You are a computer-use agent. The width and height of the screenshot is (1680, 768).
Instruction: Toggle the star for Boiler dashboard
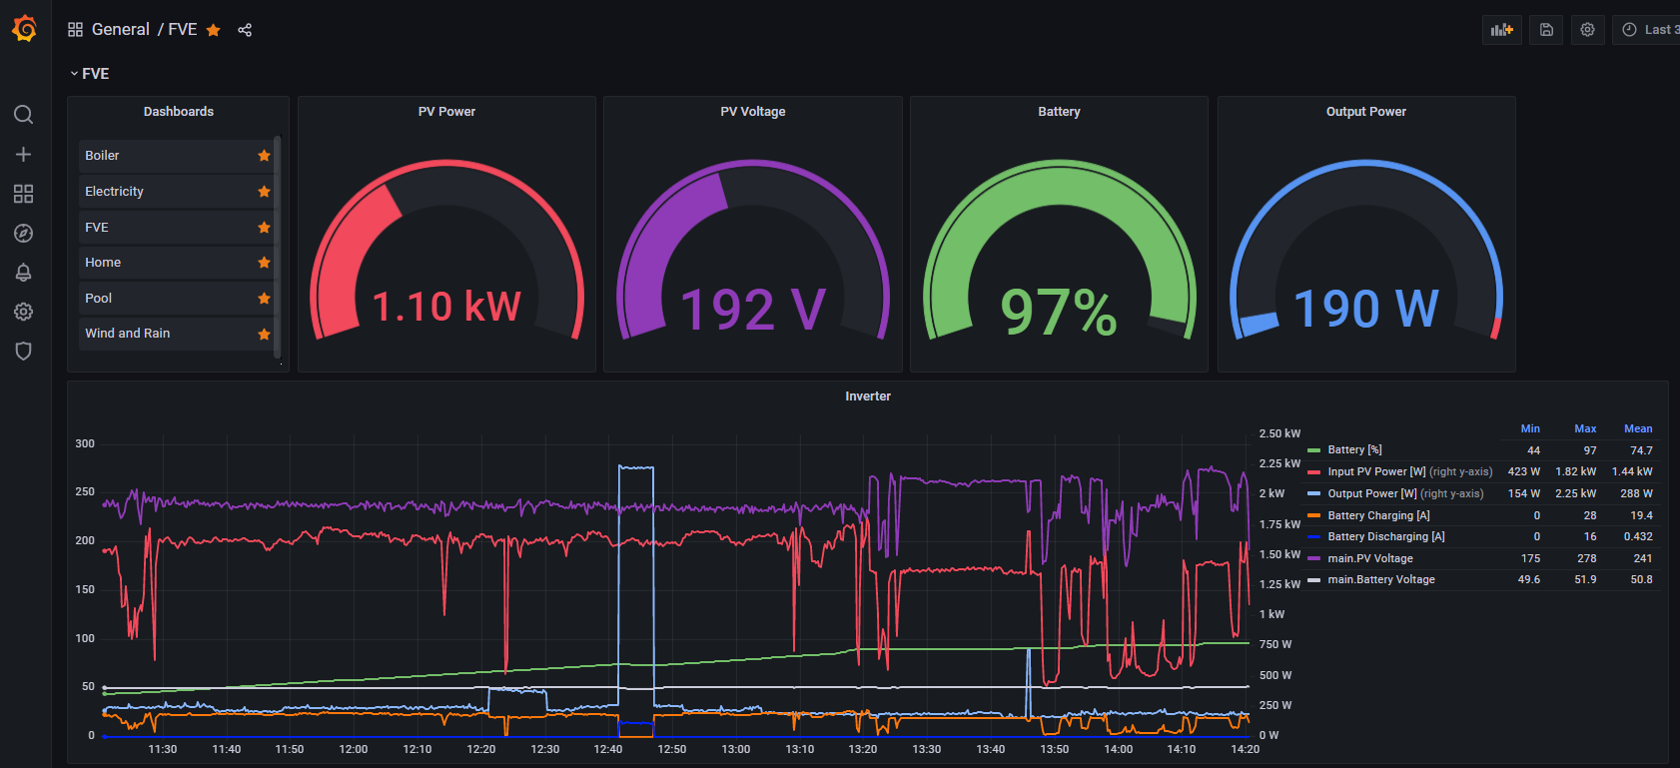pyautogui.click(x=264, y=156)
